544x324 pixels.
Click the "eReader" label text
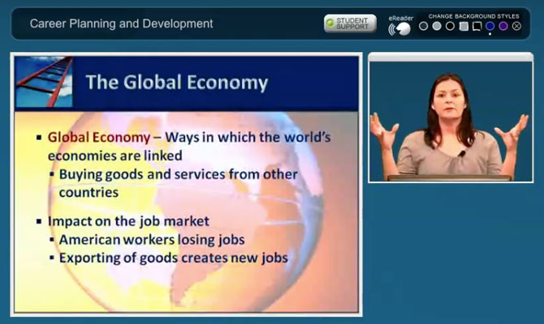point(401,19)
